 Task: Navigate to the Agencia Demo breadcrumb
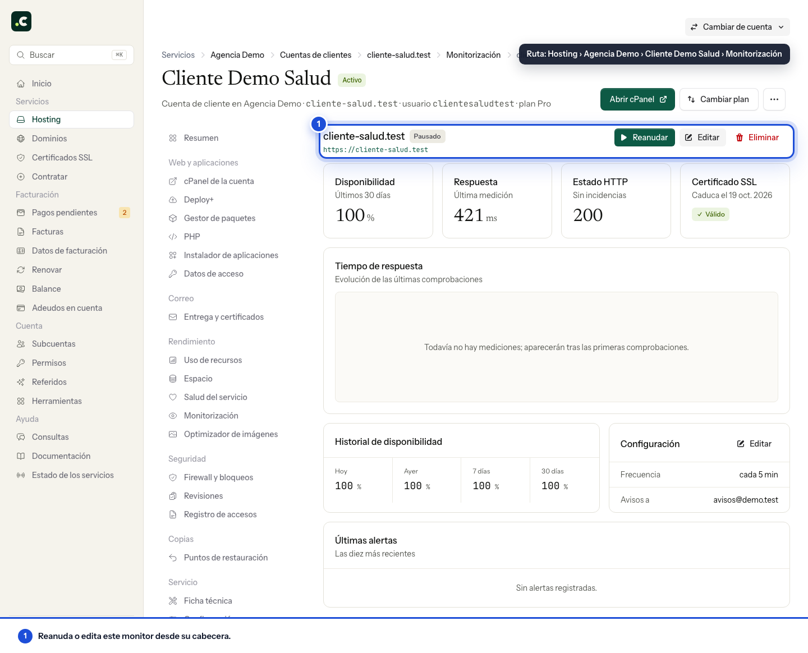coord(237,55)
